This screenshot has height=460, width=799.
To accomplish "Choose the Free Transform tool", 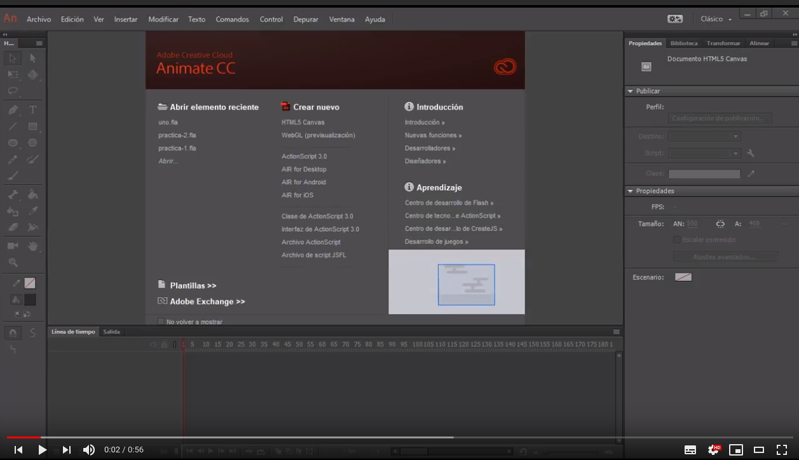I will point(13,74).
